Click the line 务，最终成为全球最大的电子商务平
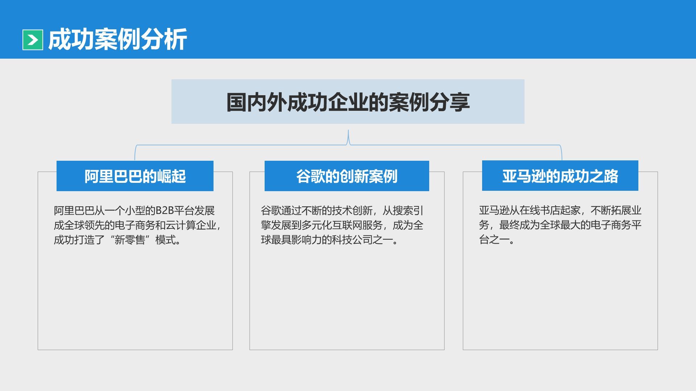Image resolution: width=696 pixels, height=391 pixels. [x=560, y=225]
